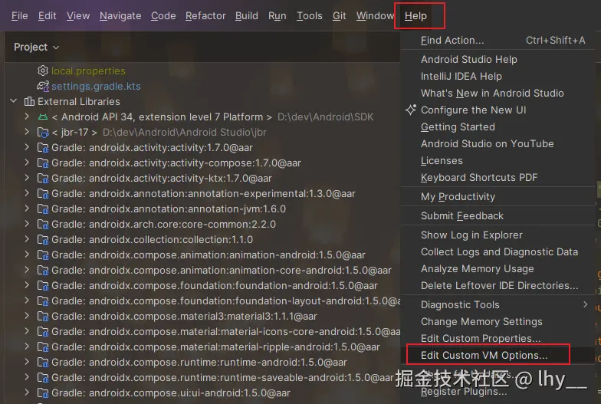Choose Analyze Memory Usage
The height and width of the screenshot is (404, 601).
click(x=498, y=268)
